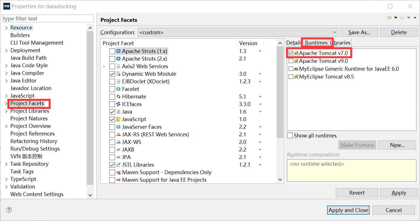Switch to the Libraries tab
Image resolution: width=420 pixels, height=221 pixels.
341,43
